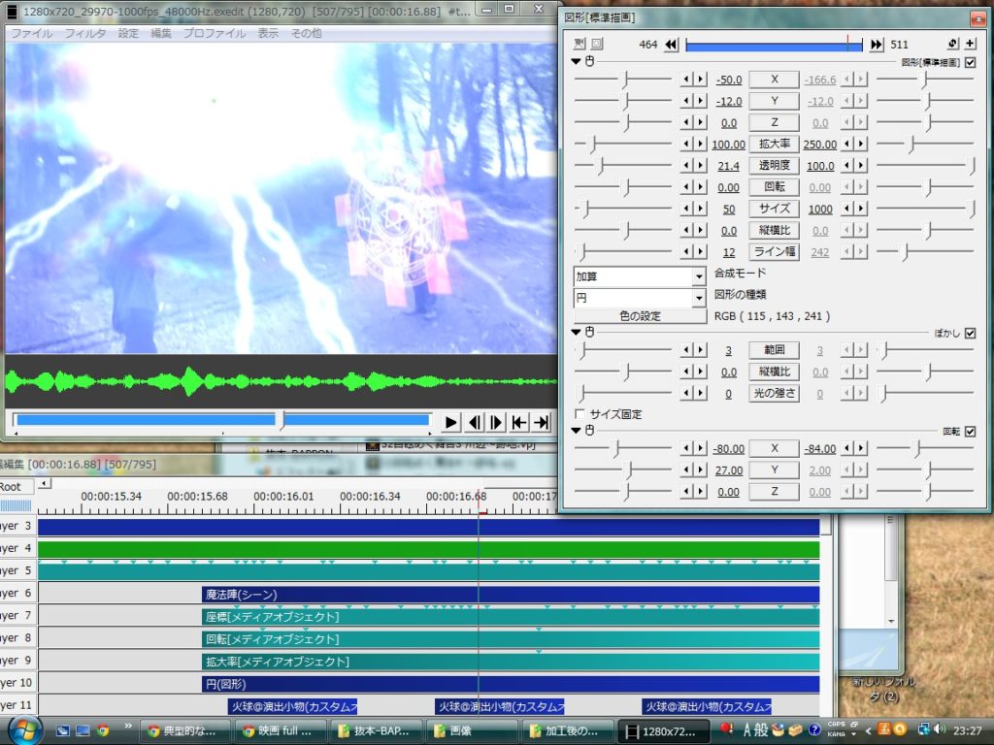994x745 pixels.
Task: Step back one frame in the preview
Action: [474, 422]
